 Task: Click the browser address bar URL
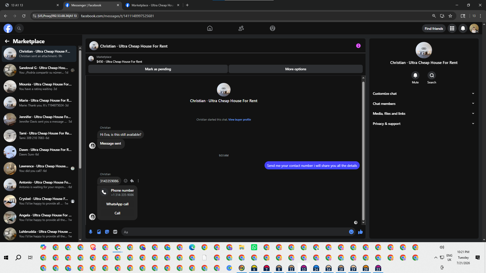click(x=117, y=16)
